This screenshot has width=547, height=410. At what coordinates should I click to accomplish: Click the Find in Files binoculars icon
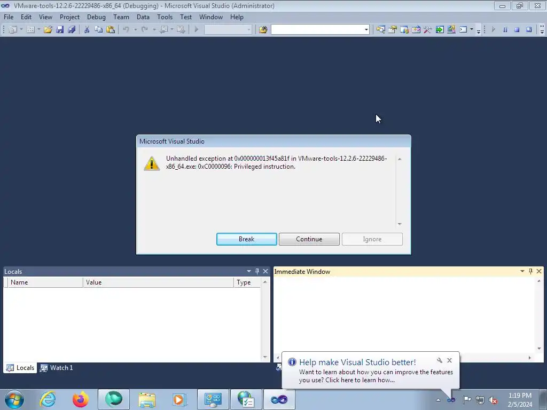pyautogui.click(x=263, y=30)
